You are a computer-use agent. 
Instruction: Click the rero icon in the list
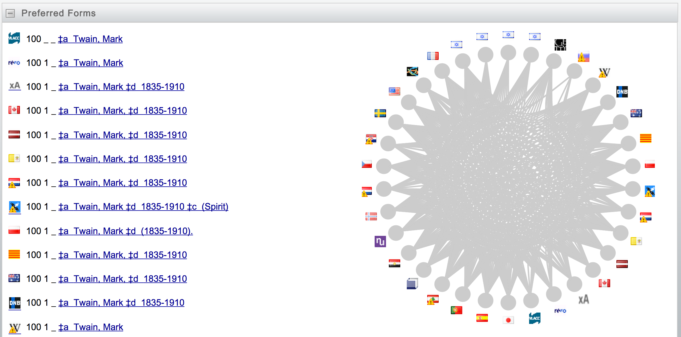(14, 63)
